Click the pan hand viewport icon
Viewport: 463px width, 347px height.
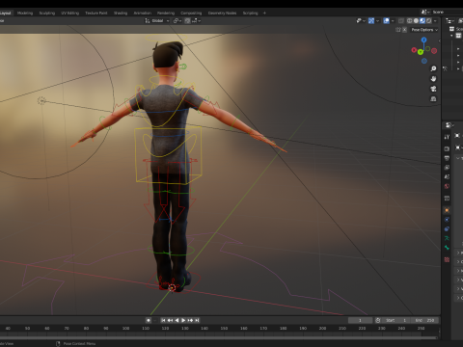tap(433, 79)
